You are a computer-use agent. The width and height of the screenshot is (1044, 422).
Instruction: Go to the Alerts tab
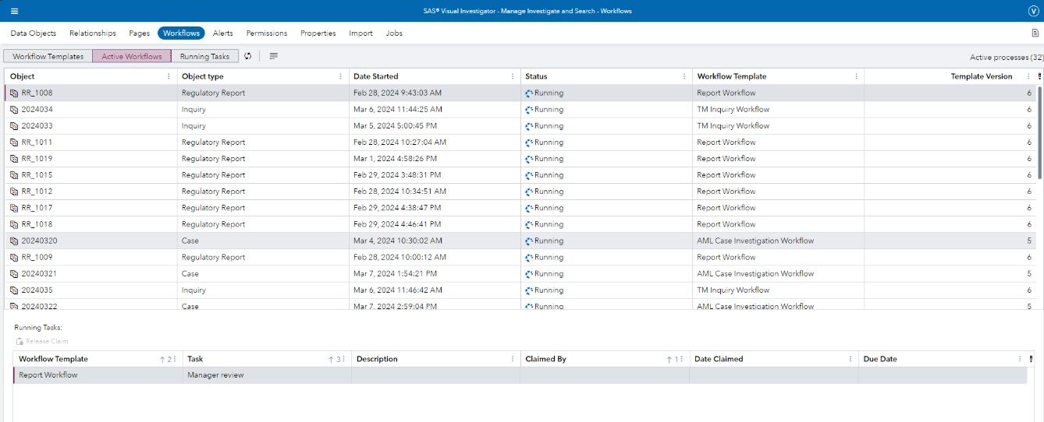click(x=222, y=33)
